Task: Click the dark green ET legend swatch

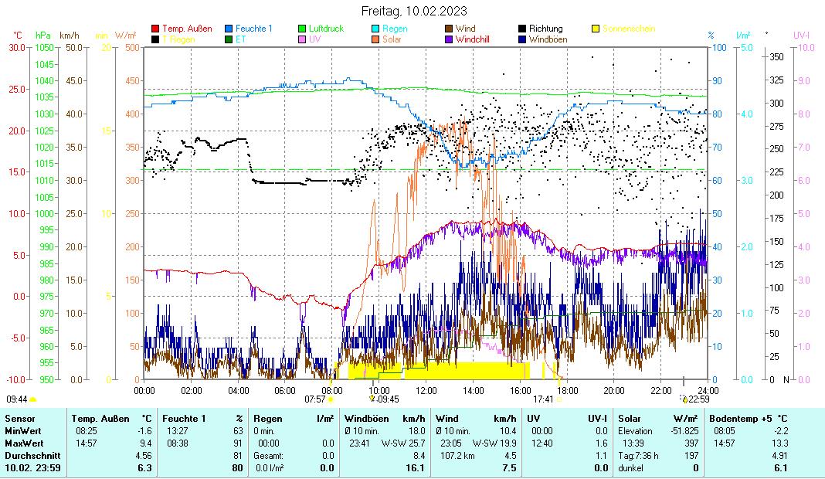Action: click(x=229, y=39)
